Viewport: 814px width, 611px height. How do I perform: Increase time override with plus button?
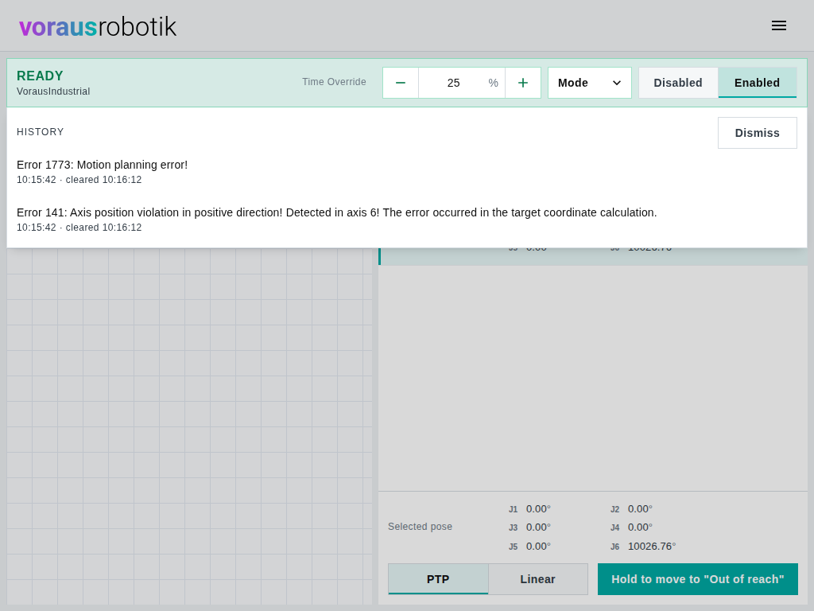click(x=523, y=83)
